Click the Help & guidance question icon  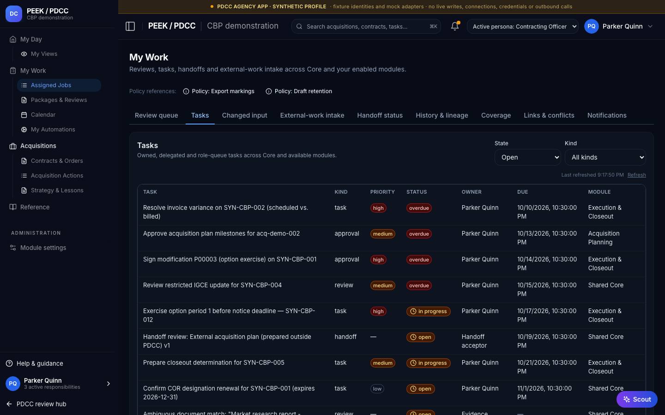pyautogui.click(x=9, y=363)
